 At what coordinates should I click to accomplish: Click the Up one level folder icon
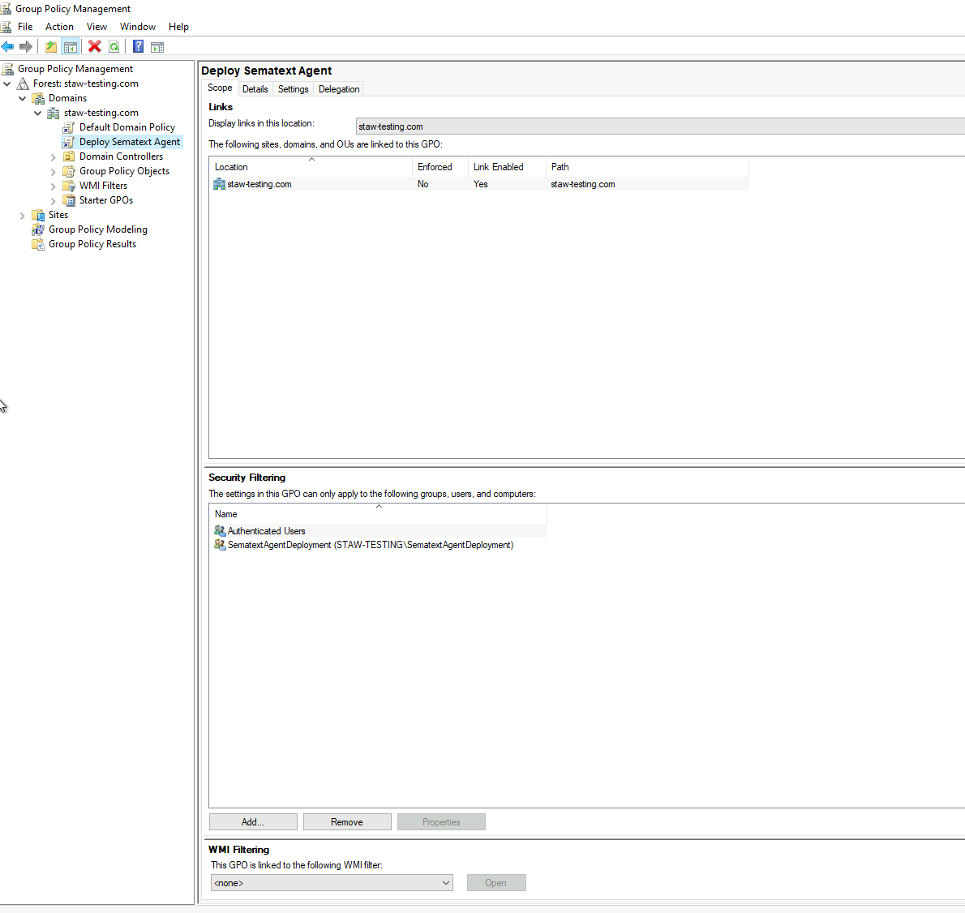(x=51, y=47)
